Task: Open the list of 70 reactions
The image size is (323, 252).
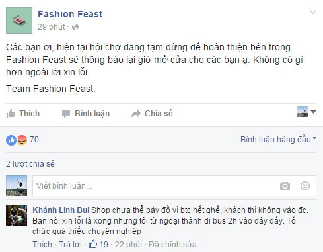Action: (x=34, y=140)
